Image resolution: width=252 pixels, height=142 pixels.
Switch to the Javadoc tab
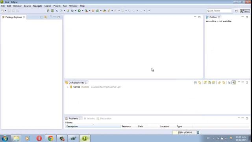click(x=89, y=118)
